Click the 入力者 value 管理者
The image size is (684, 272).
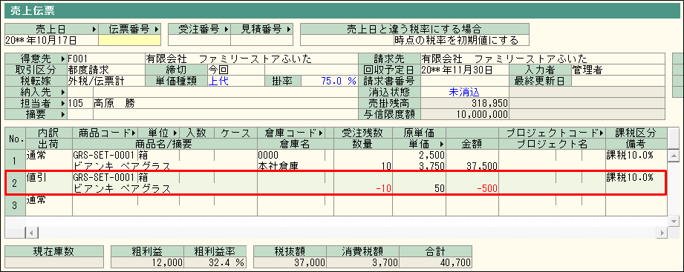click(x=618, y=70)
